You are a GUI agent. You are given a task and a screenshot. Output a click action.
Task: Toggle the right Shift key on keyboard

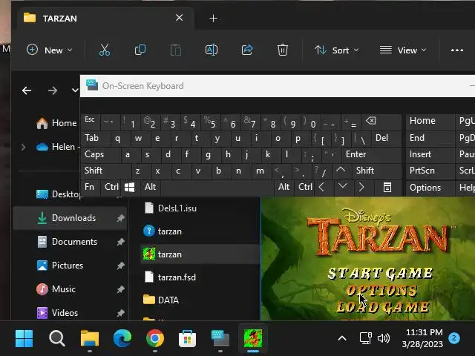point(376,171)
